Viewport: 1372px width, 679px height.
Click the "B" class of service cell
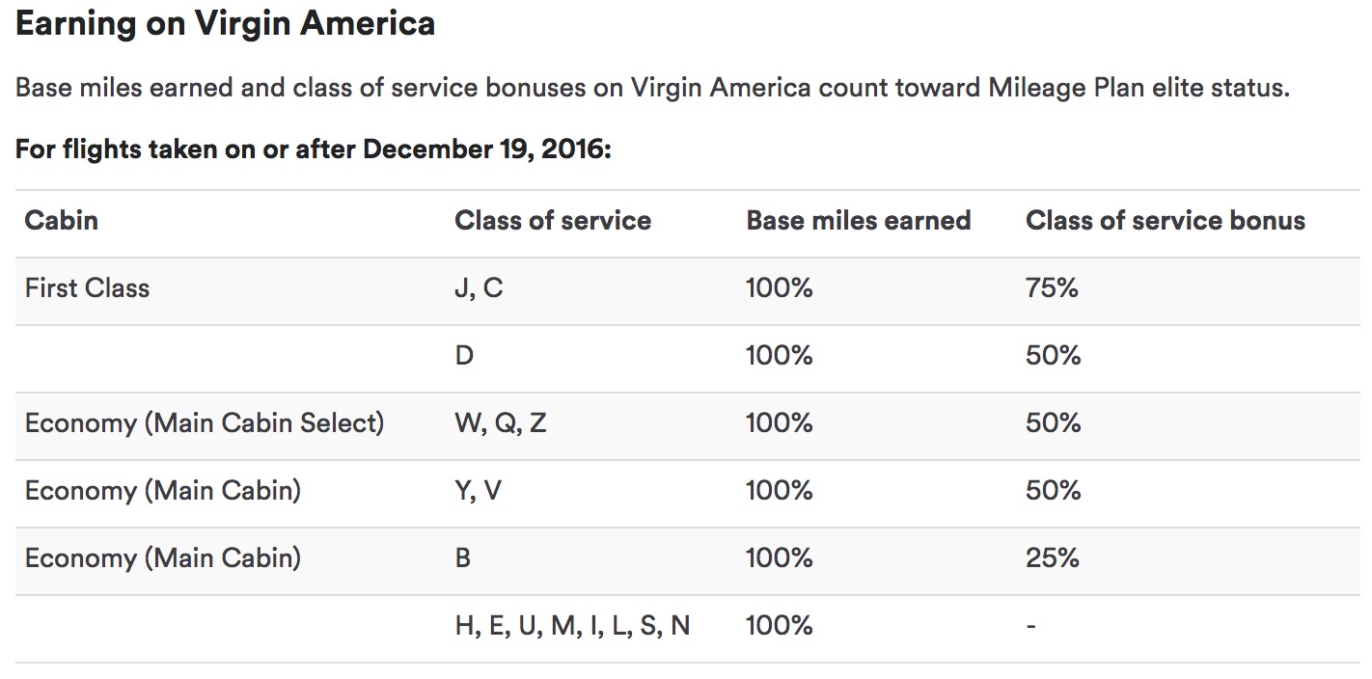coord(463,558)
